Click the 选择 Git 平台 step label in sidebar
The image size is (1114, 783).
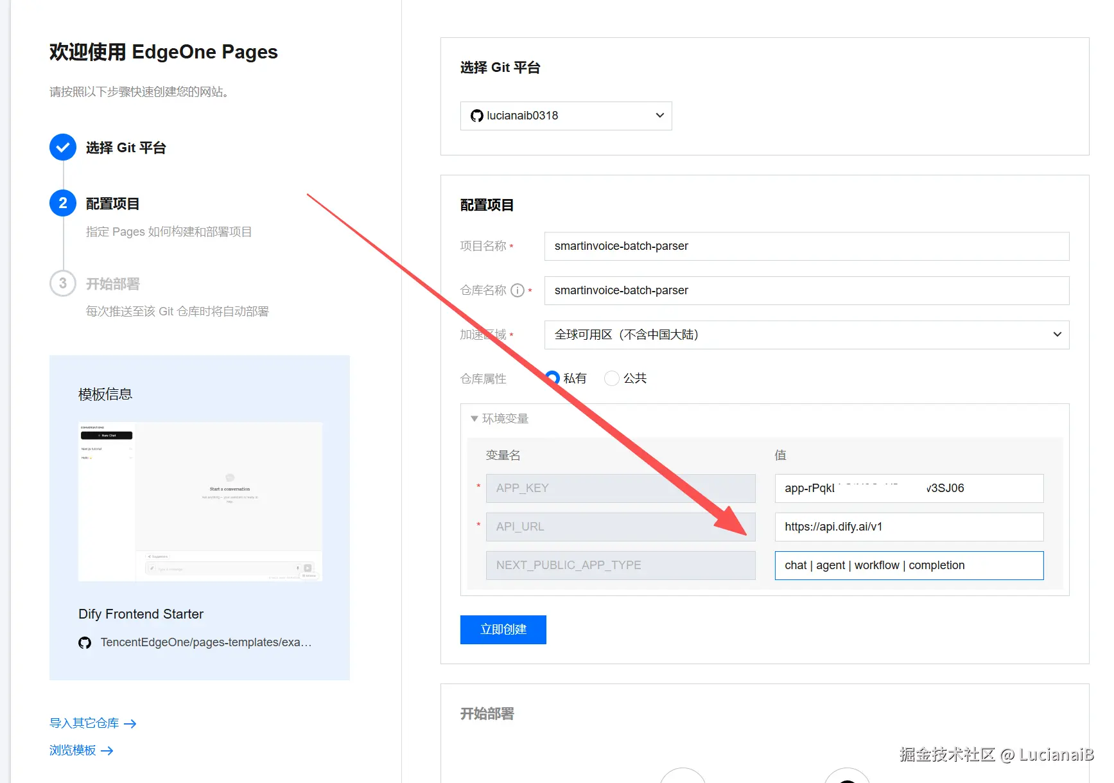(126, 148)
